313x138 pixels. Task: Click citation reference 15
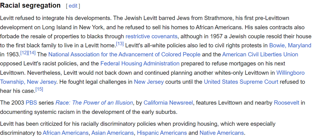point(39,89)
